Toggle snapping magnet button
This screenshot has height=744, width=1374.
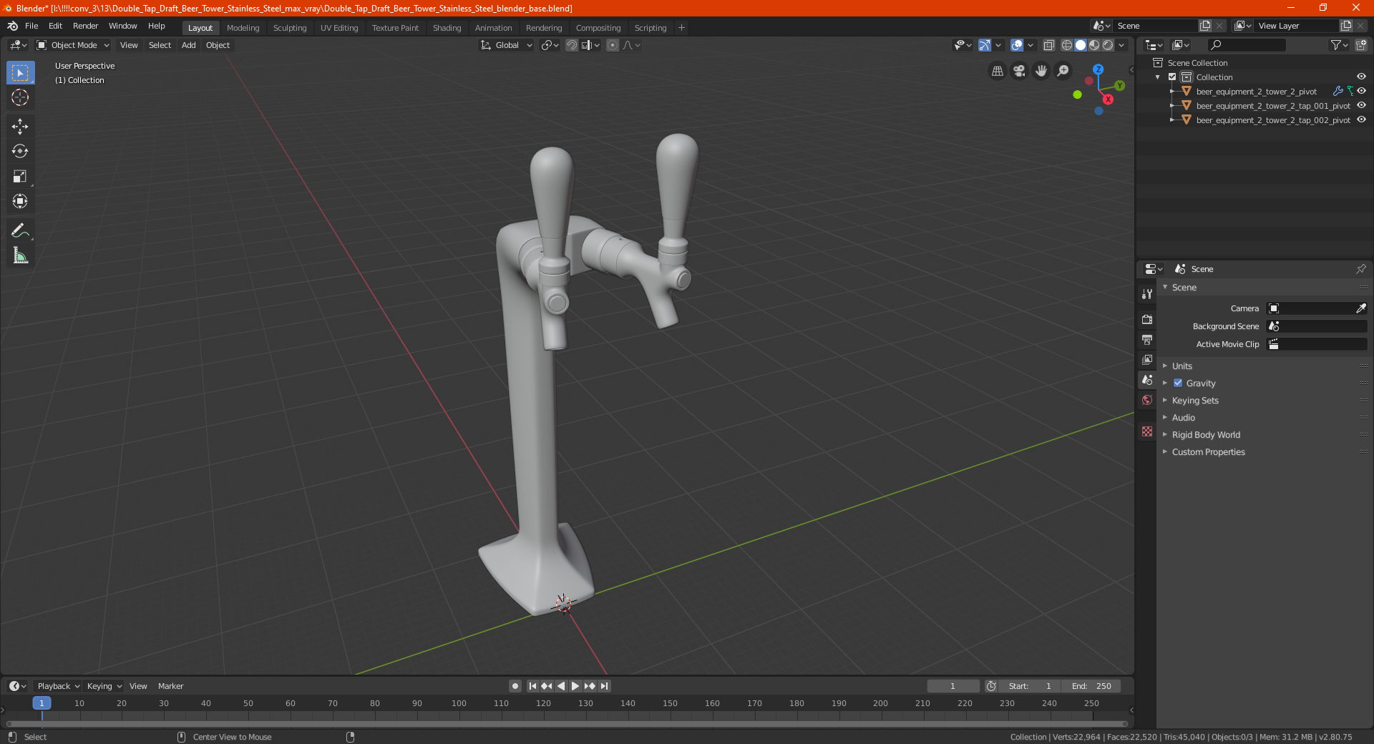(572, 45)
